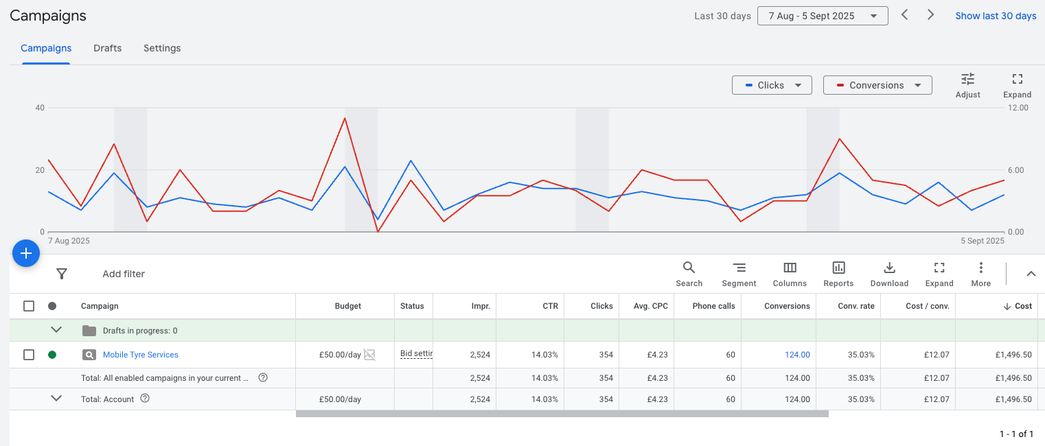The height and width of the screenshot is (446, 1045).
Task: Select the Mobile Tyre Services row checkbox
Action: (29, 355)
